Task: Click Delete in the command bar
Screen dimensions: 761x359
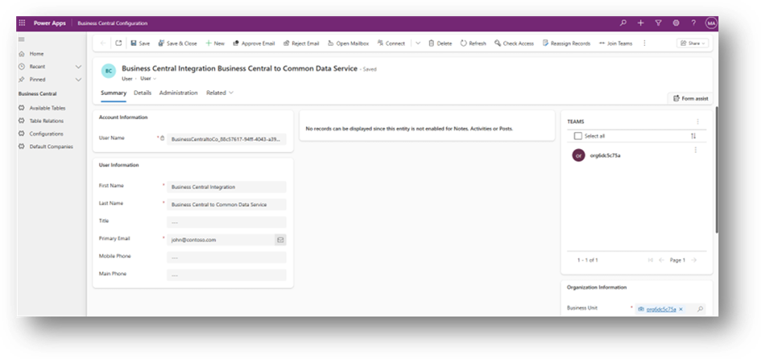Action: point(440,43)
